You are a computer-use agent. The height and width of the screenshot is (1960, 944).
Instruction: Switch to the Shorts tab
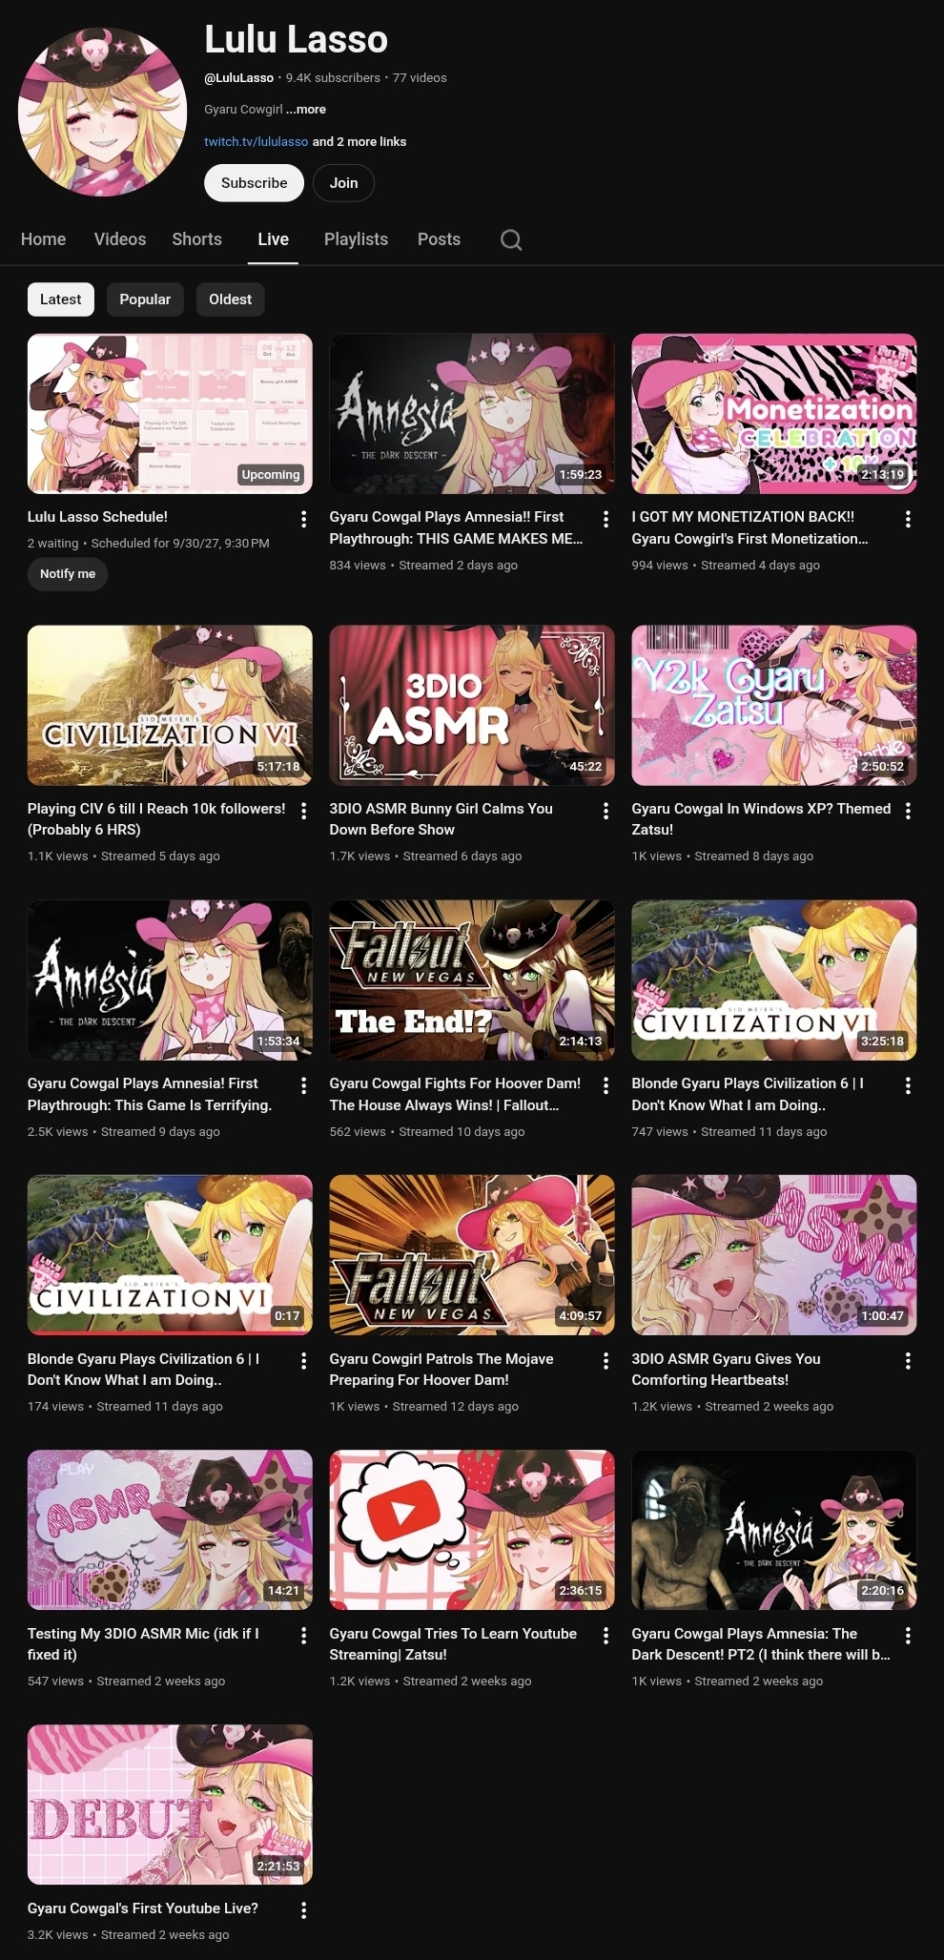coord(196,239)
